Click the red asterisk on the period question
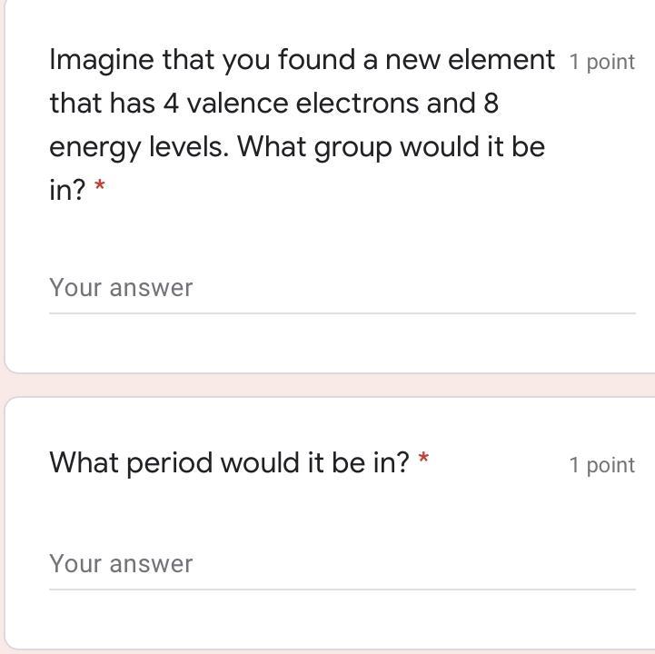The image size is (655, 654). point(423,460)
